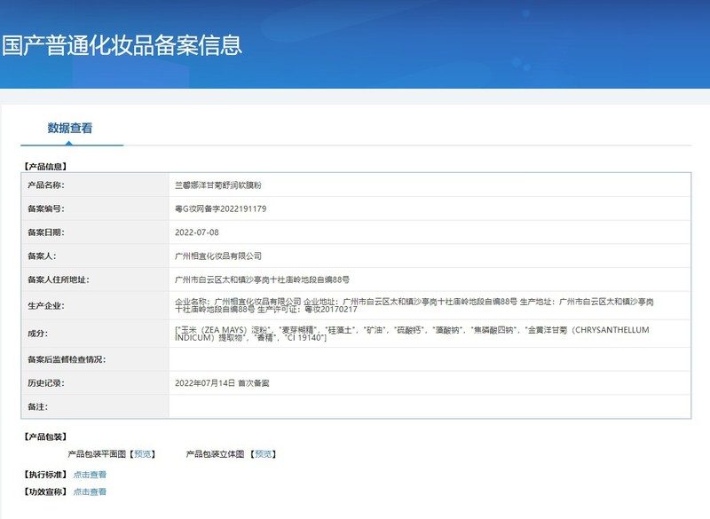Select product name 兰馨娜洋甘菊舒润软膜粉

(x=218, y=185)
